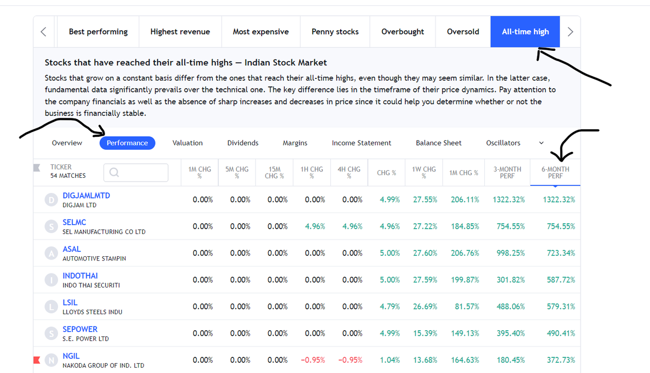Expand more column tabs after Oscillators
Viewport: 650px width, 373px height.
pyautogui.click(x=541, y=143)
